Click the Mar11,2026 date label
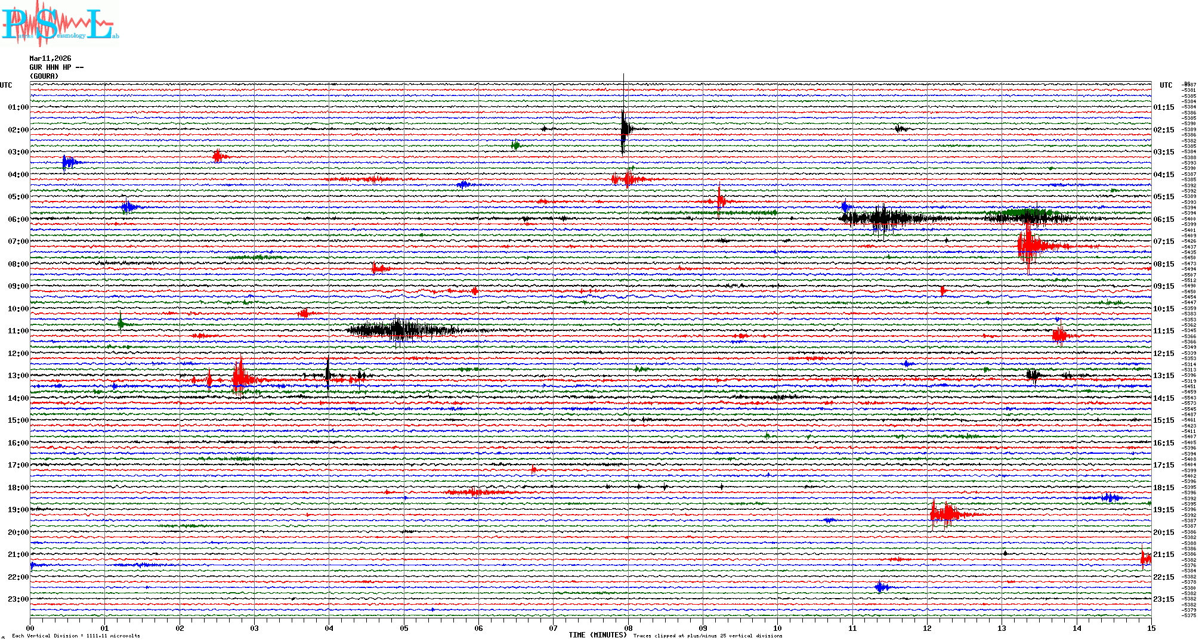Image resolution: width=1199 pixels, height=644 pixels. pyautogui.click(x=50, y=58)
